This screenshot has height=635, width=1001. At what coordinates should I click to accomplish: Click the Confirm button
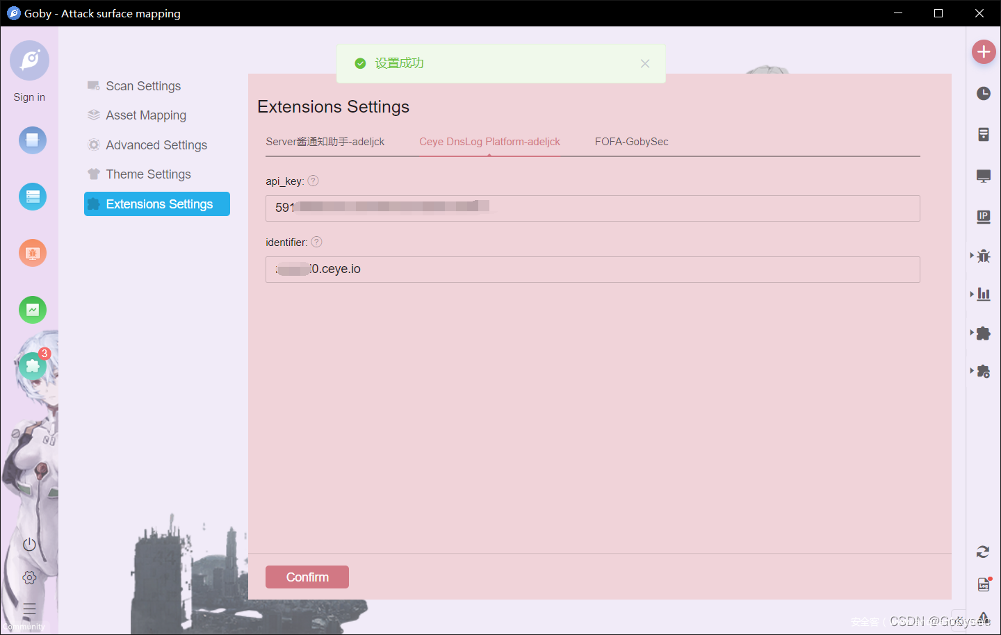tap(307, 577)
